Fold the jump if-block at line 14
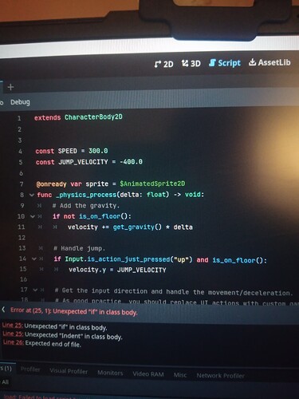 tap(33, 259)
